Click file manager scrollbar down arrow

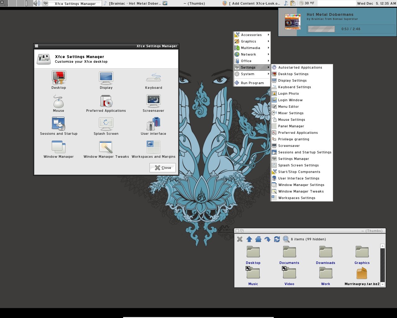click(382, 284)
